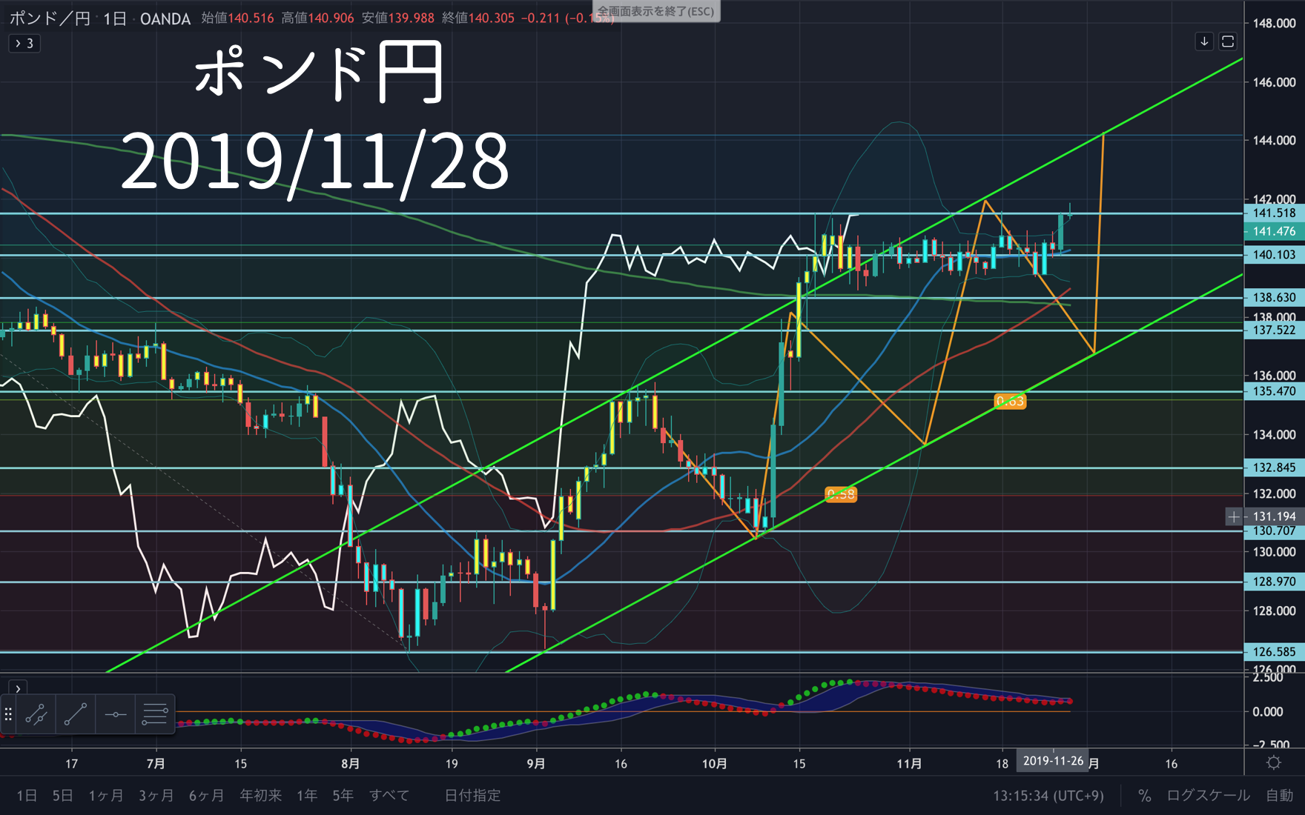Set range to 年初来
Image resolution: width=1305 pixels, height=815 pixels.
coord(261,795)
